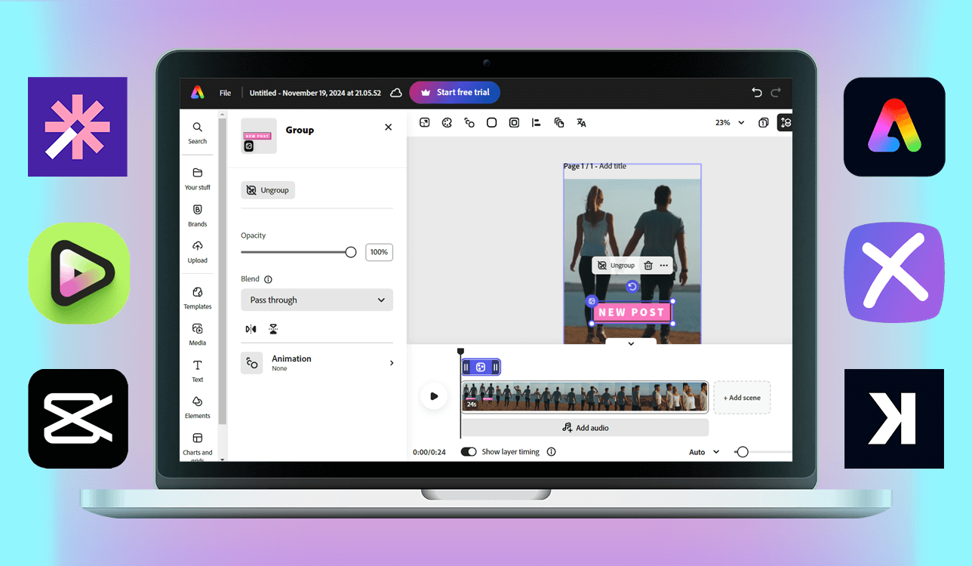This screenshot has height=566, width=972.
Task: Click the Start free trial button
Action: tap(454, 92)
